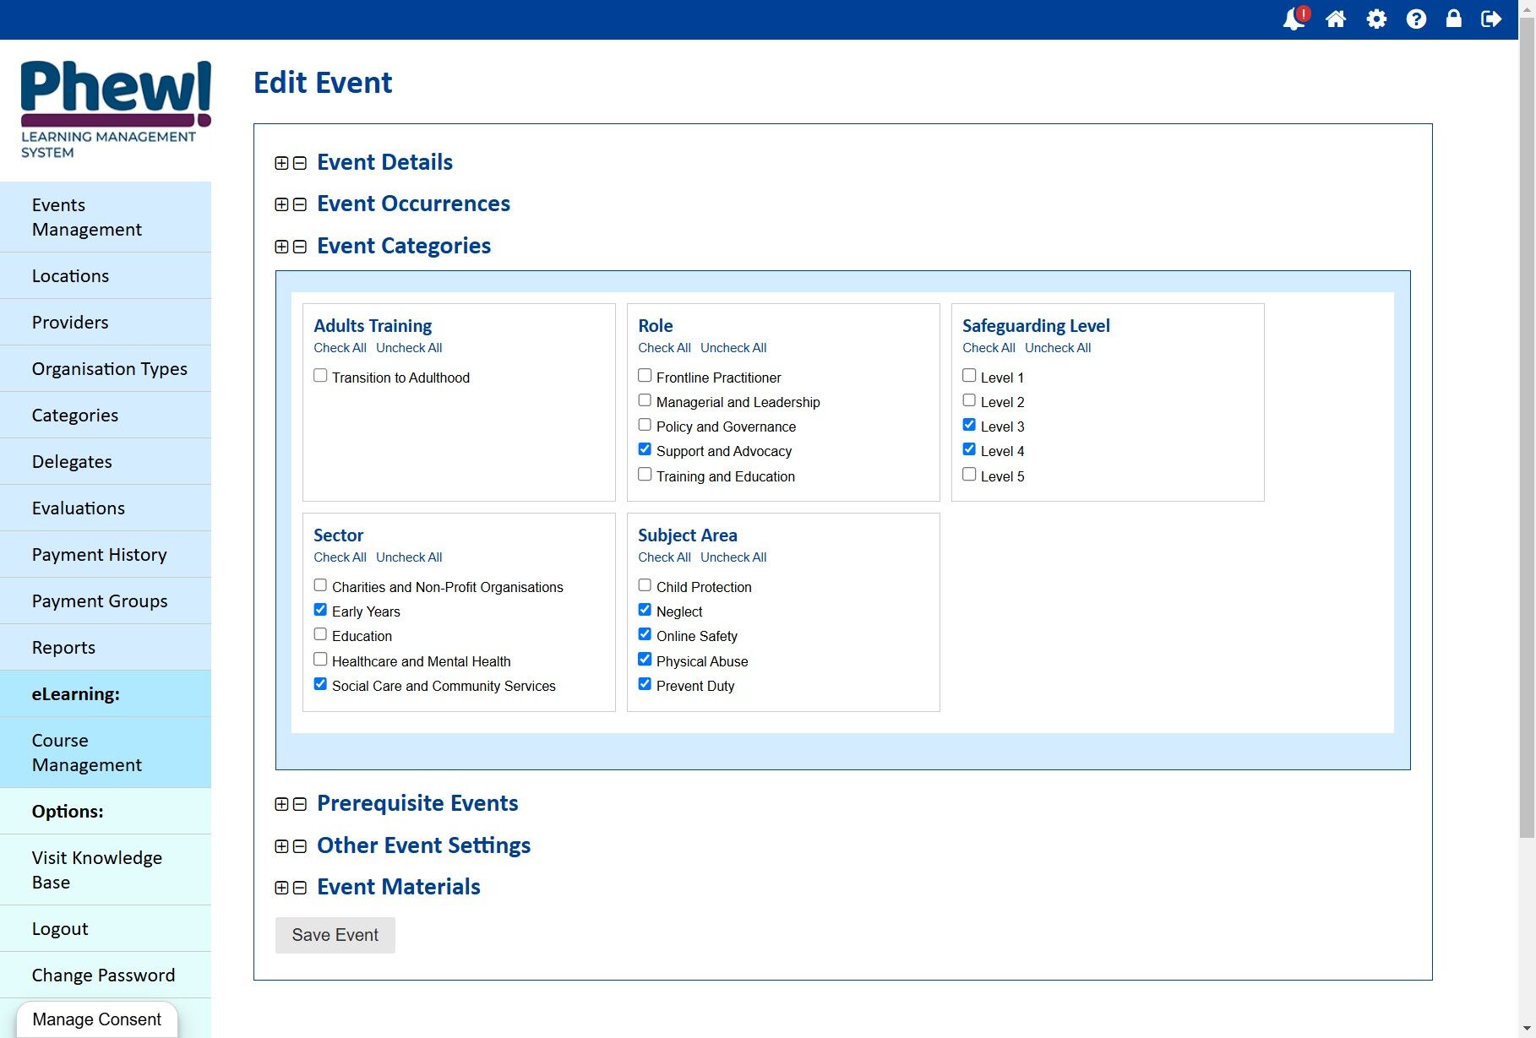Uncheck the Online Safety checkbox
The width and height of the screenshot is (1536, 1038).
645,634
